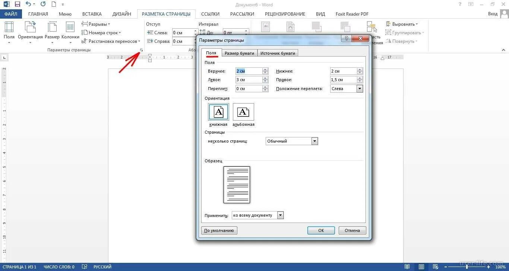Switch to the РЕЦЕНЗИРОВАНИЕ ribbon tab

point(285,14)
